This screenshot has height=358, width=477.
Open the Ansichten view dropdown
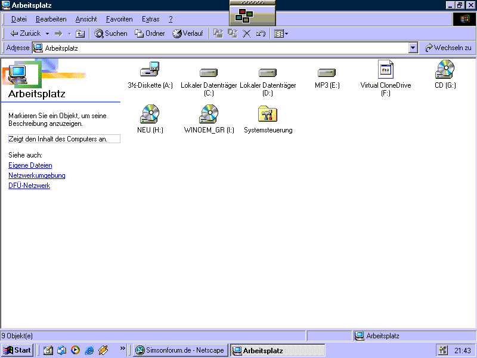(x=281, y=33)
